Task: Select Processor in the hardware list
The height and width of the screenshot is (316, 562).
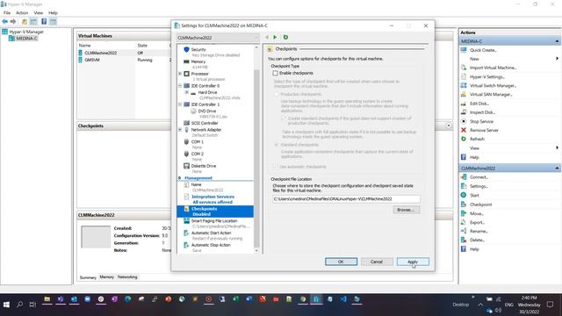Action: pos(199,74)
